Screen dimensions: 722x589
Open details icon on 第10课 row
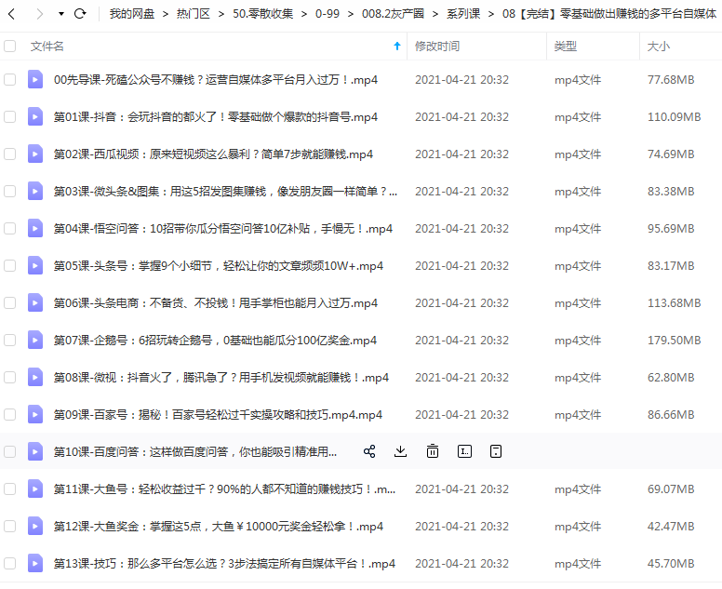[x=496, y=451]
